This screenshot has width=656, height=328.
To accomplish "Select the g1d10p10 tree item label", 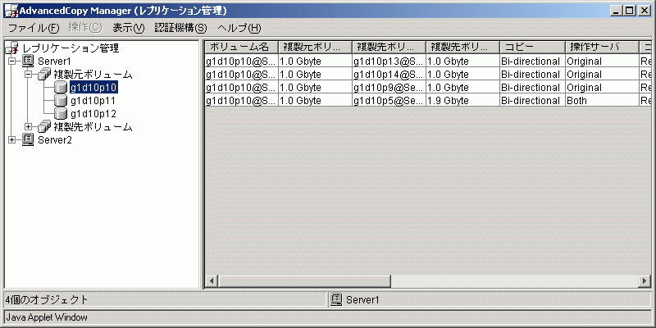I will 93,88.
